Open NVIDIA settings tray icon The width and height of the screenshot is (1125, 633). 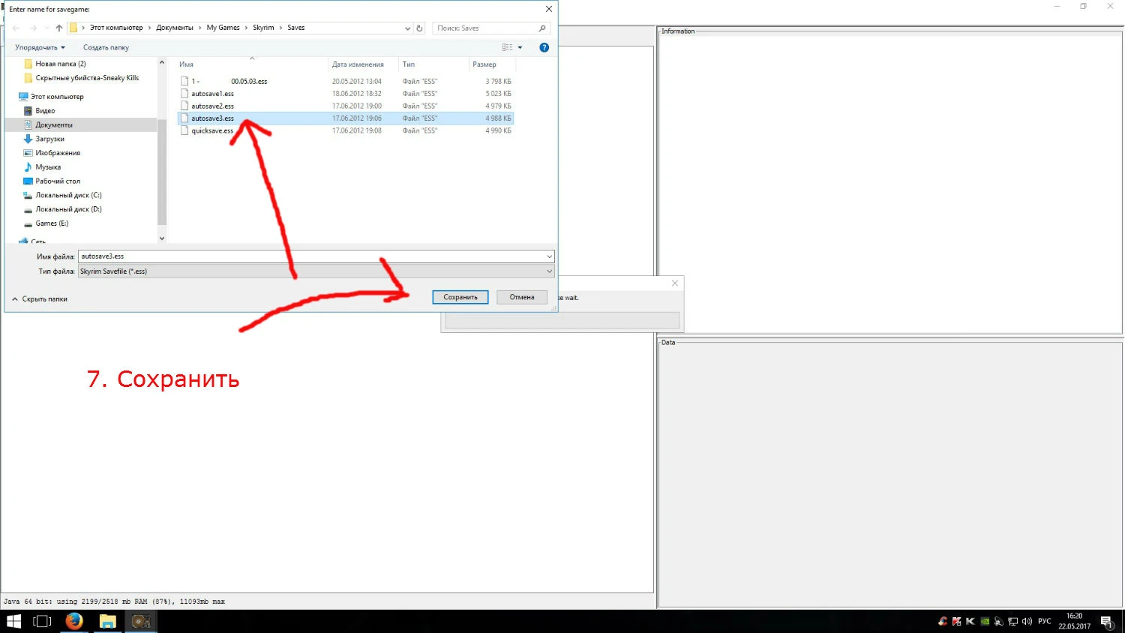click(x=983, y=621)
